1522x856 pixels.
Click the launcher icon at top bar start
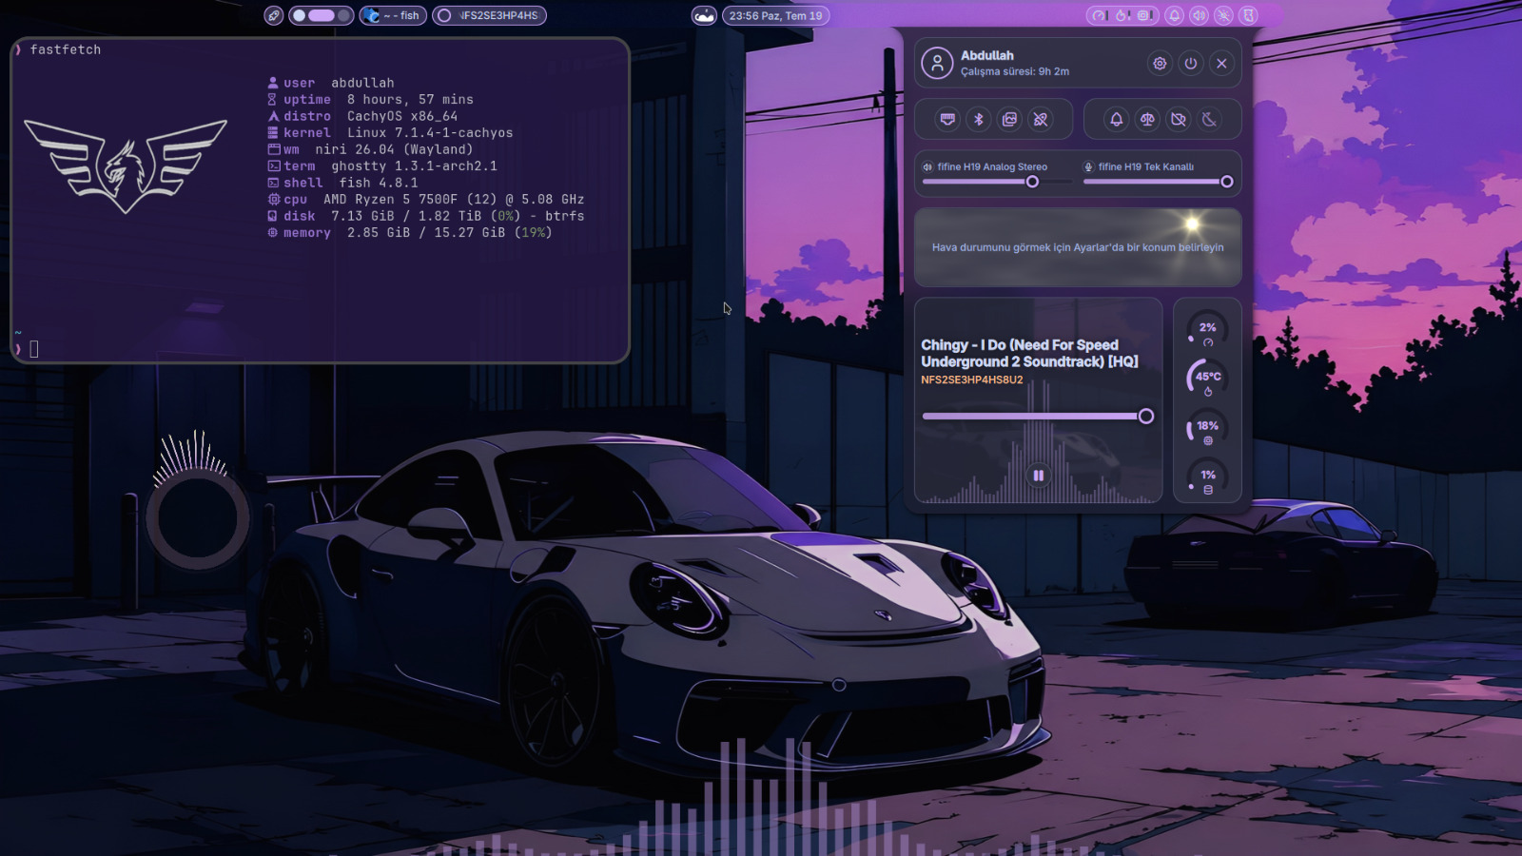click(274, 15)
